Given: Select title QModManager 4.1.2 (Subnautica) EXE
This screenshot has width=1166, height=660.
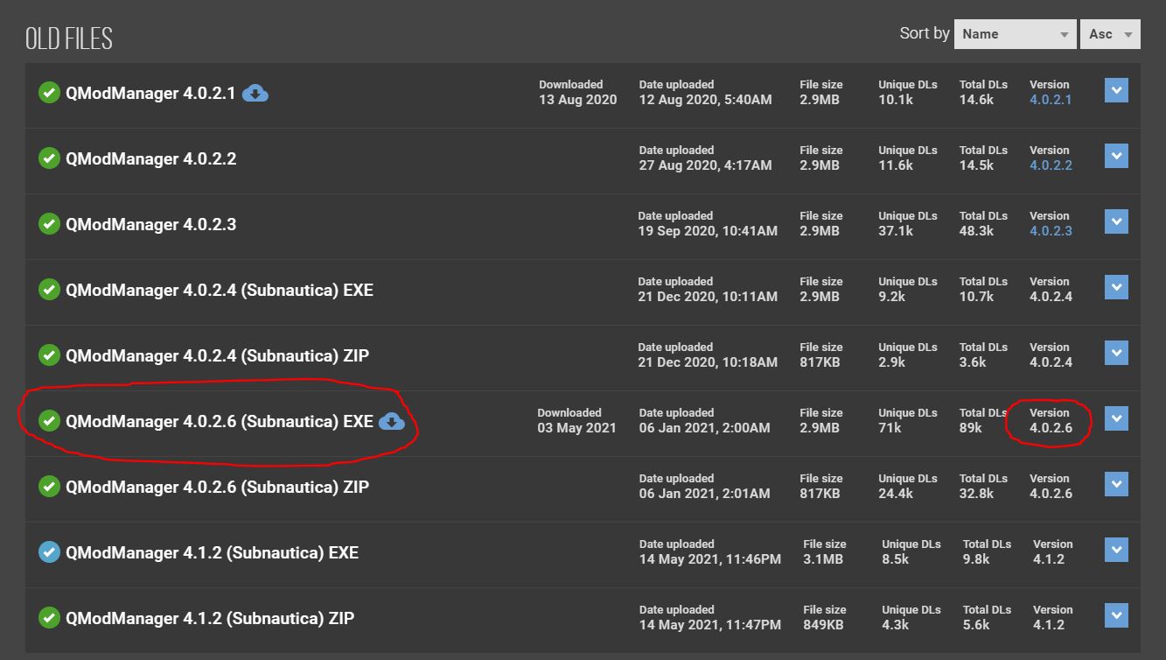Looking at the screenshot, I should tap(212, 552).
